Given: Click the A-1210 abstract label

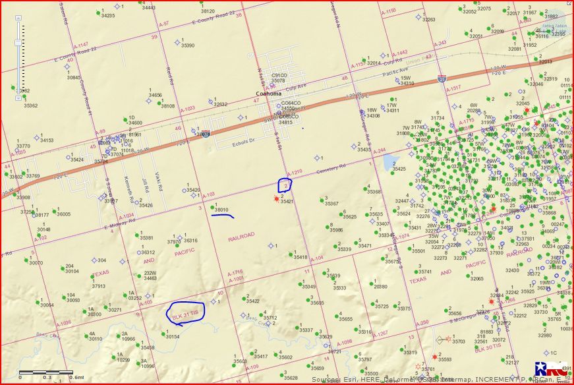Looking at the screenshot, I should coord(295,172).
